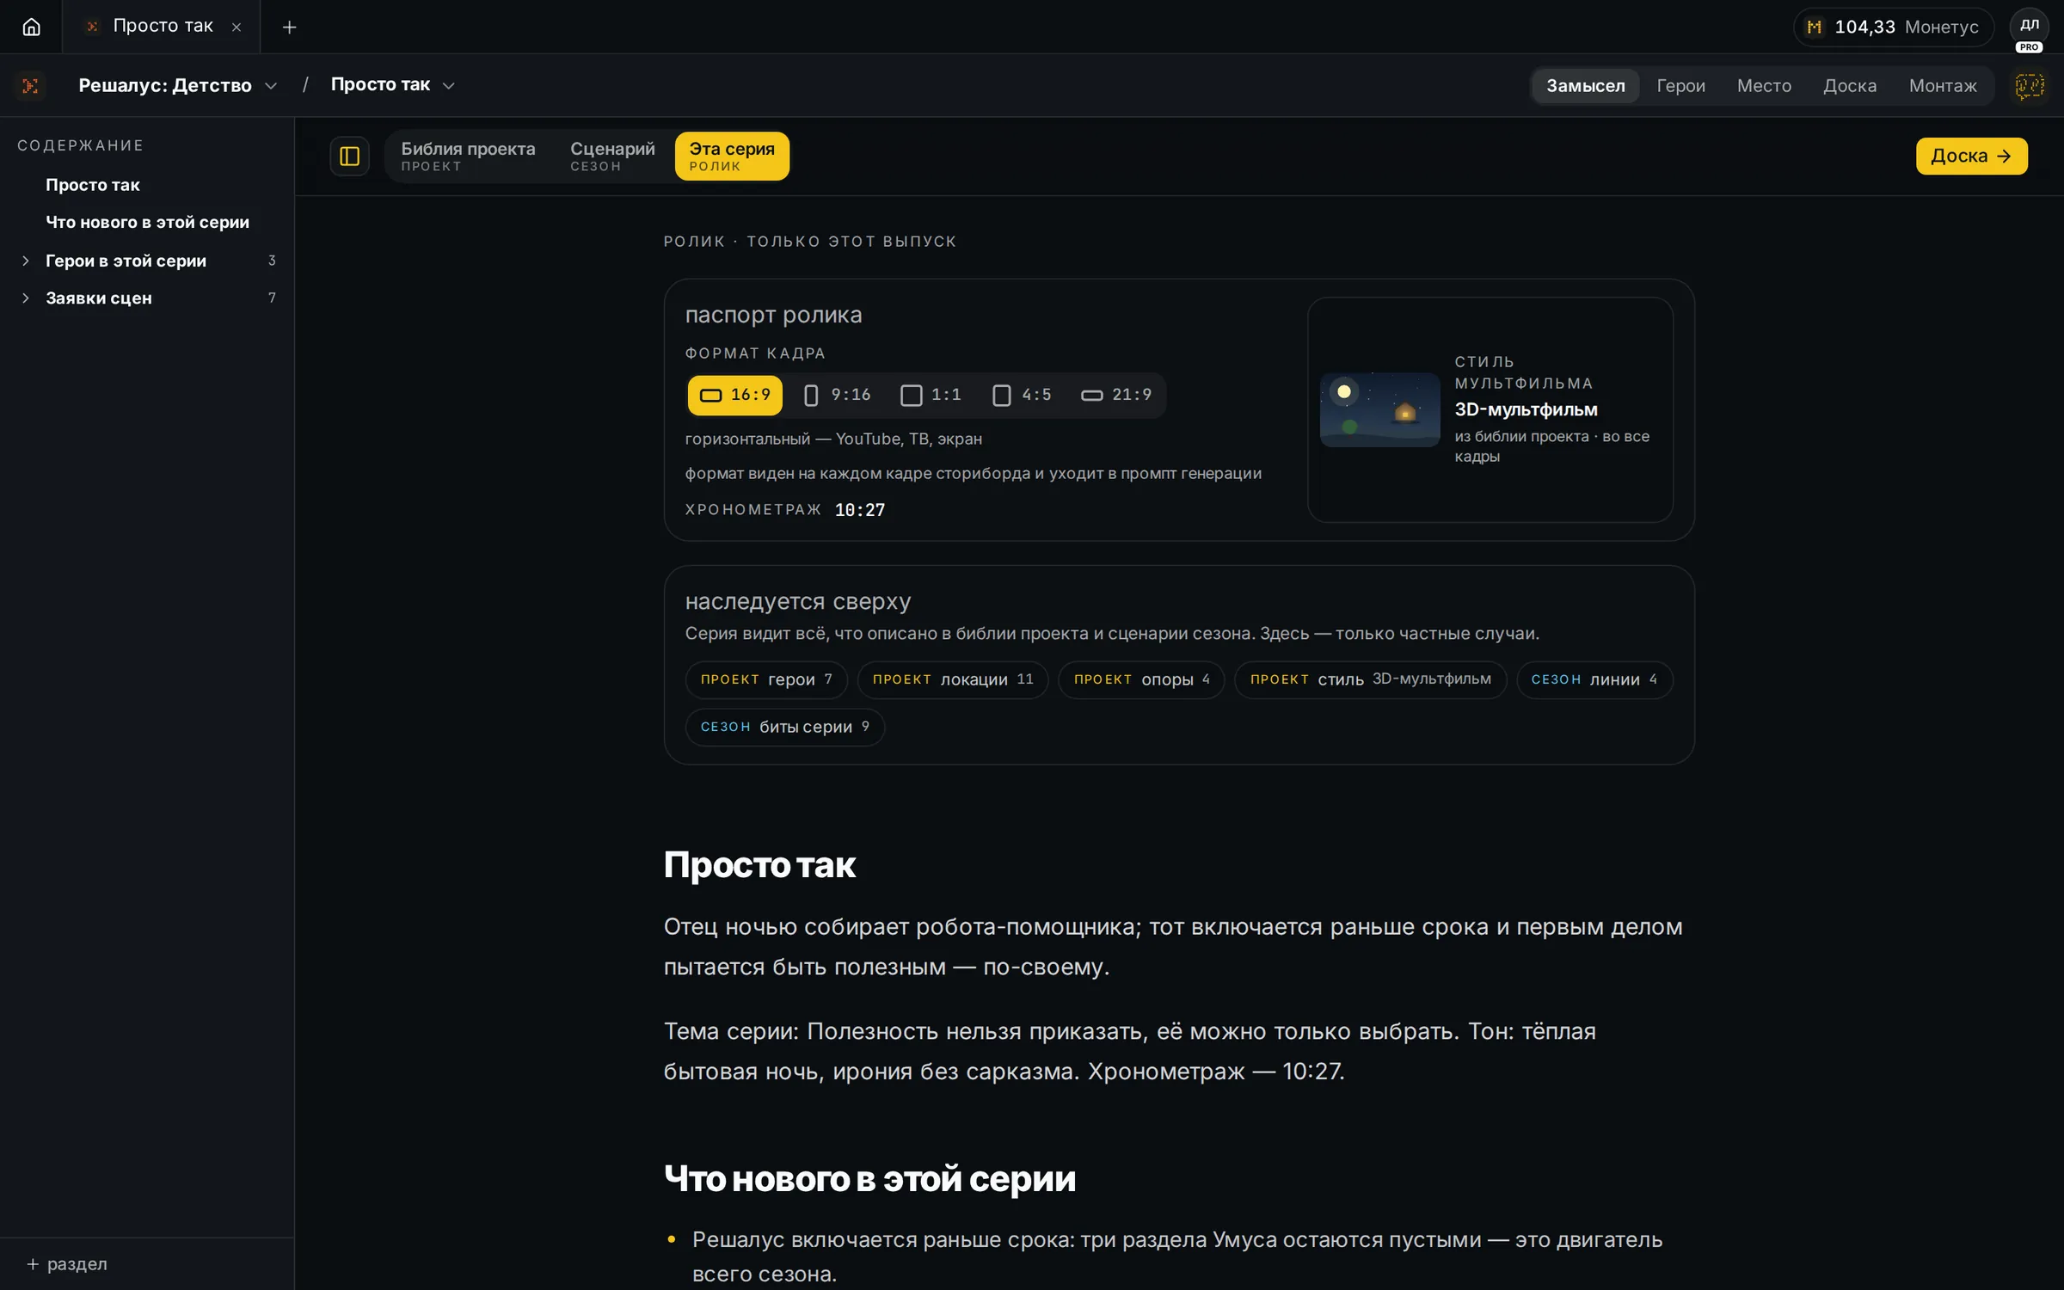Open the СЕЗОН биты серии 9 chip
This screenshot has height=1290, width=2064.
(784, 727)
